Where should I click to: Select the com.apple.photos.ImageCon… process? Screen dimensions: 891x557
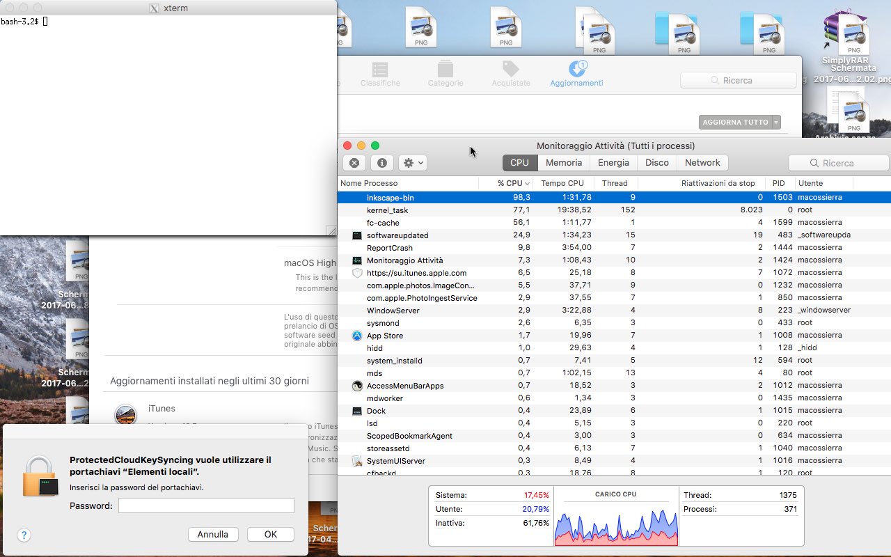614,285
